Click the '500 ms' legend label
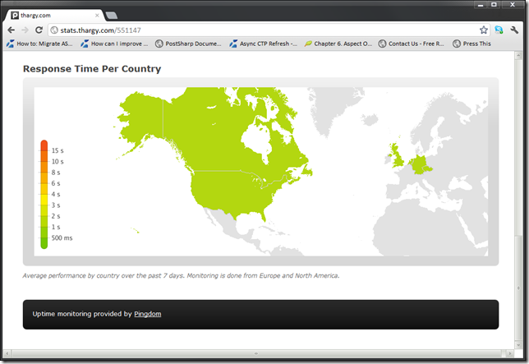Image resolution: width=529 pixels, height=364 pixels. 62,237
